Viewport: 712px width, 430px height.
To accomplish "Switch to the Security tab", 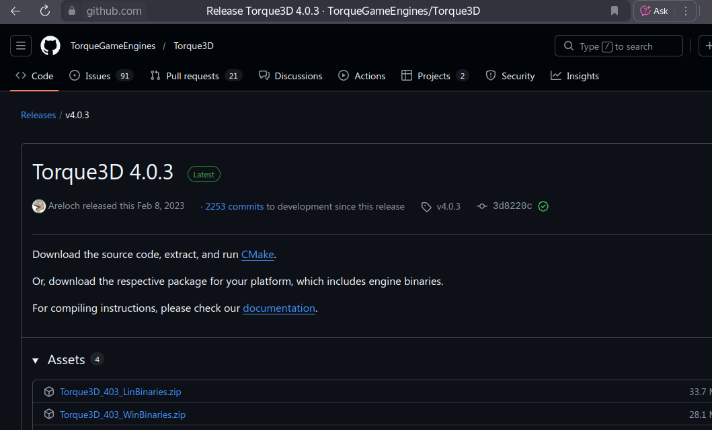I will pyautogui.click(x=510, y=76).
